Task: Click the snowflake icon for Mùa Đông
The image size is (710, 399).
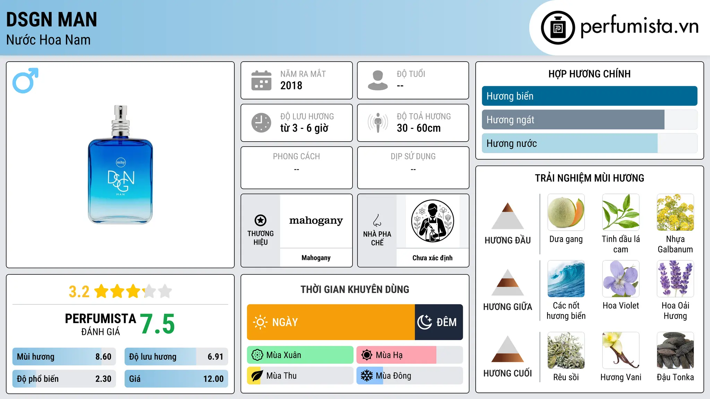Action: [366, 376]
